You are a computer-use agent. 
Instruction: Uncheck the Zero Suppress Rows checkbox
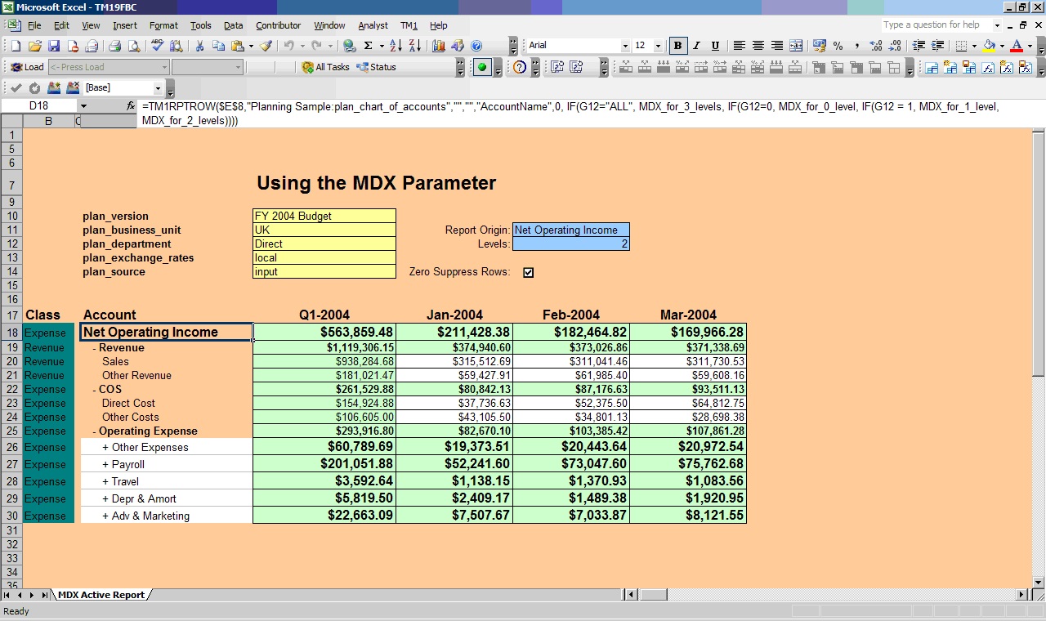529,273
